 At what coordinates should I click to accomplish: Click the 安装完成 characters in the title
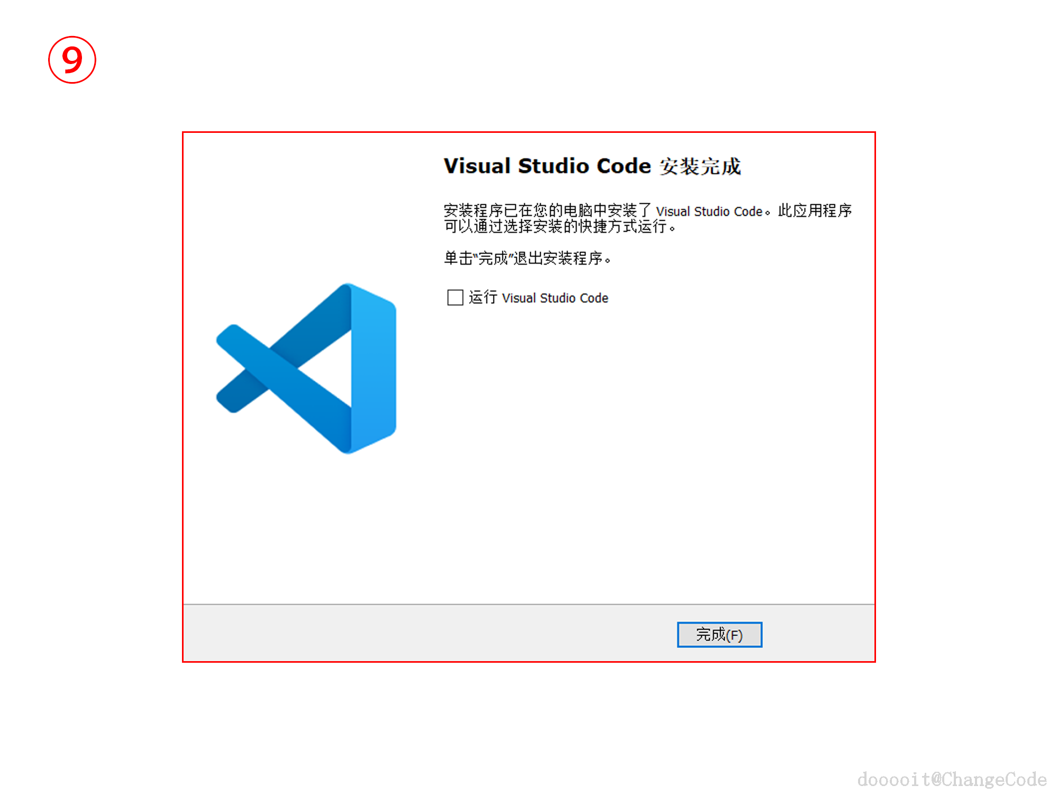coord(700,167)
